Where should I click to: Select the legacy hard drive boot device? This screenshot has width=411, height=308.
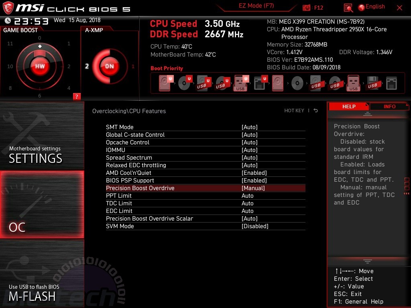point(278,83)
